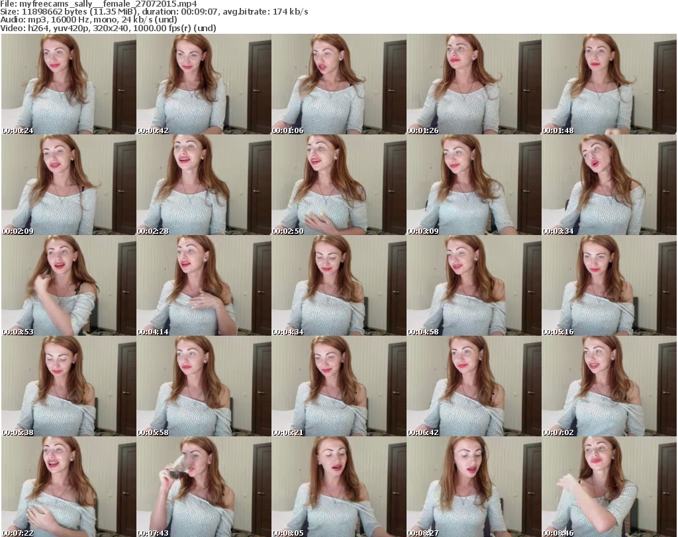Choose the thumbnail stamped 00:05:58
The width and height of the screenshot is (678, 537).
(x=204, y=386)
